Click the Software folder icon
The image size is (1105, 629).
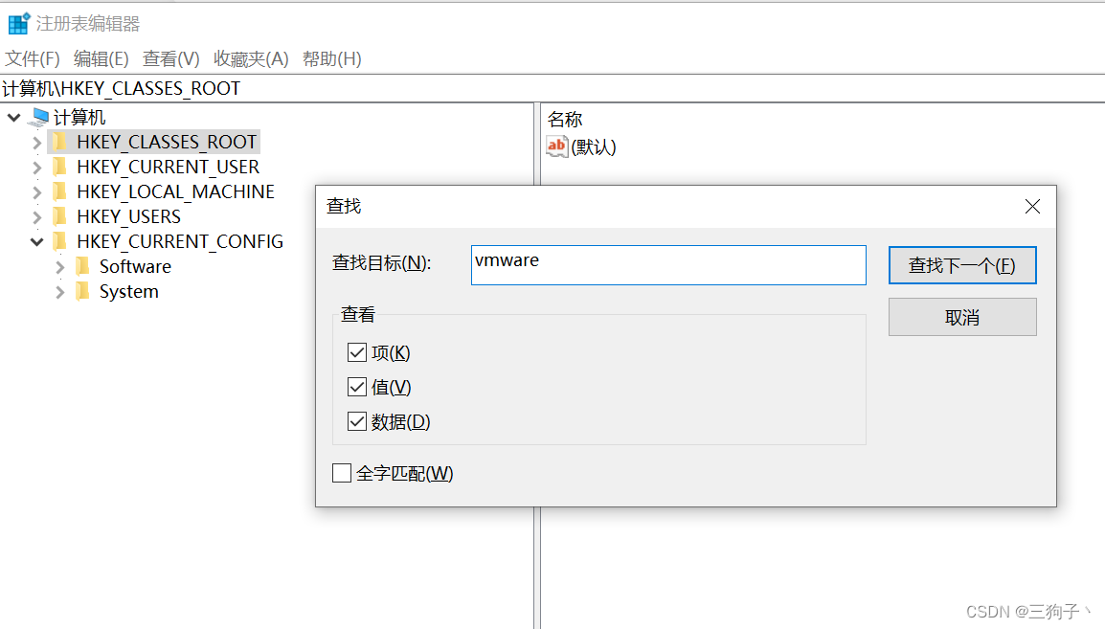tap(82, 266)
